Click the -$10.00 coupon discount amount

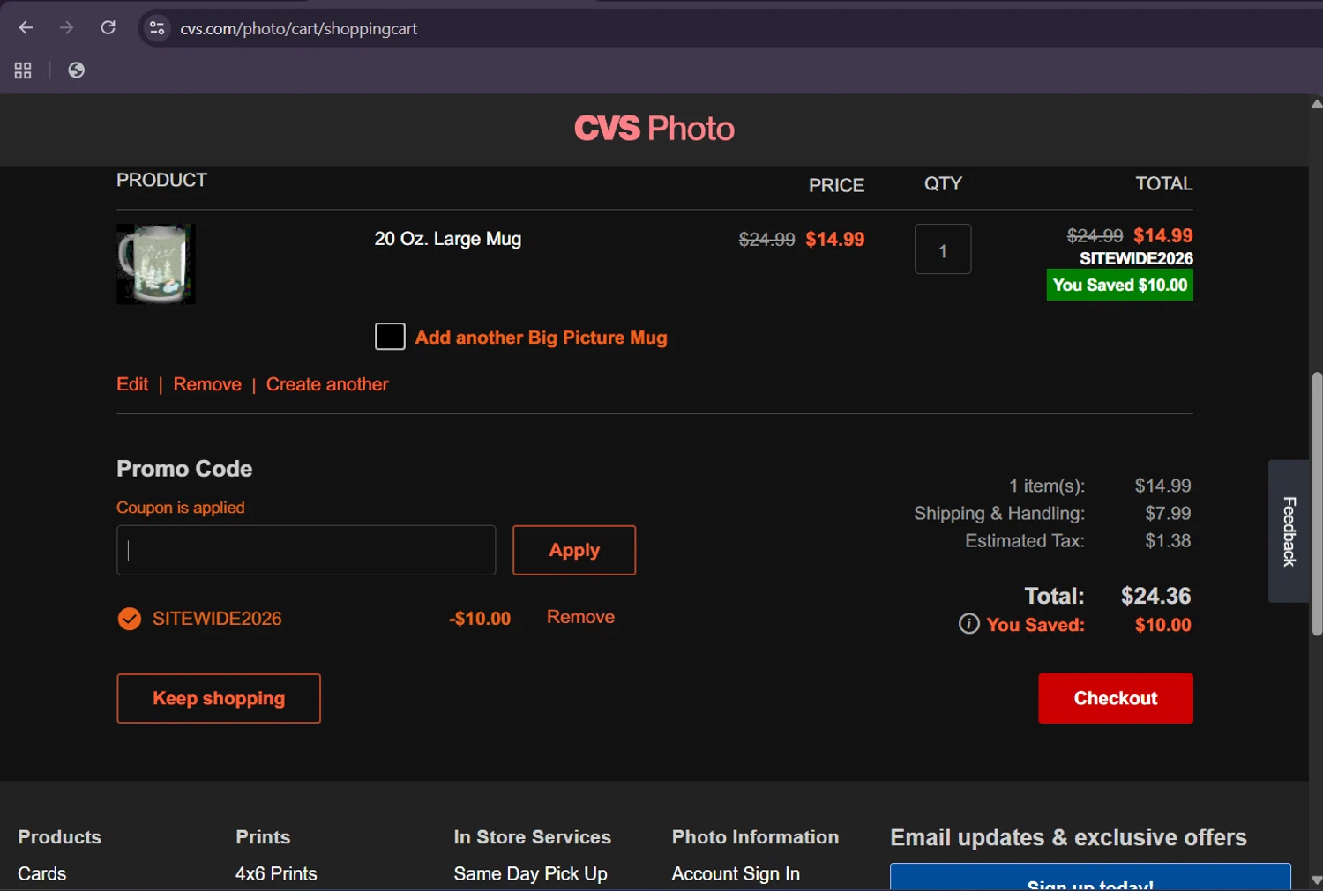tap(480, 619)
